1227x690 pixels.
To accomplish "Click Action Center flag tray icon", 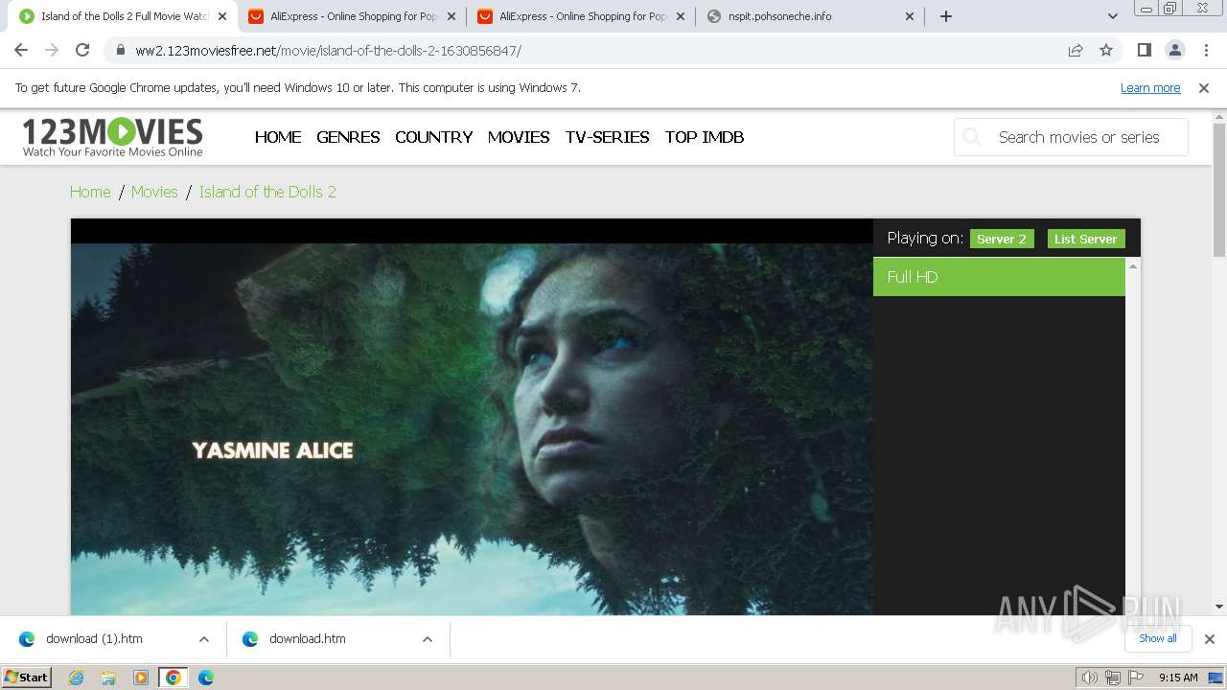I will [1136, 678].
